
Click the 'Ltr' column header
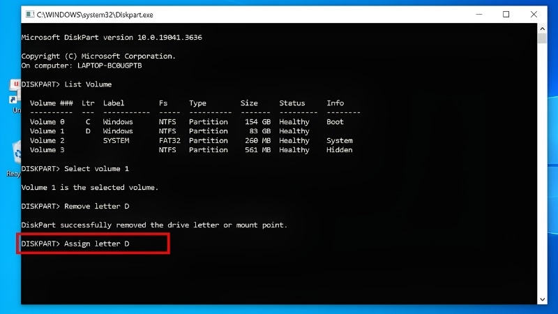tap(88, 103)
